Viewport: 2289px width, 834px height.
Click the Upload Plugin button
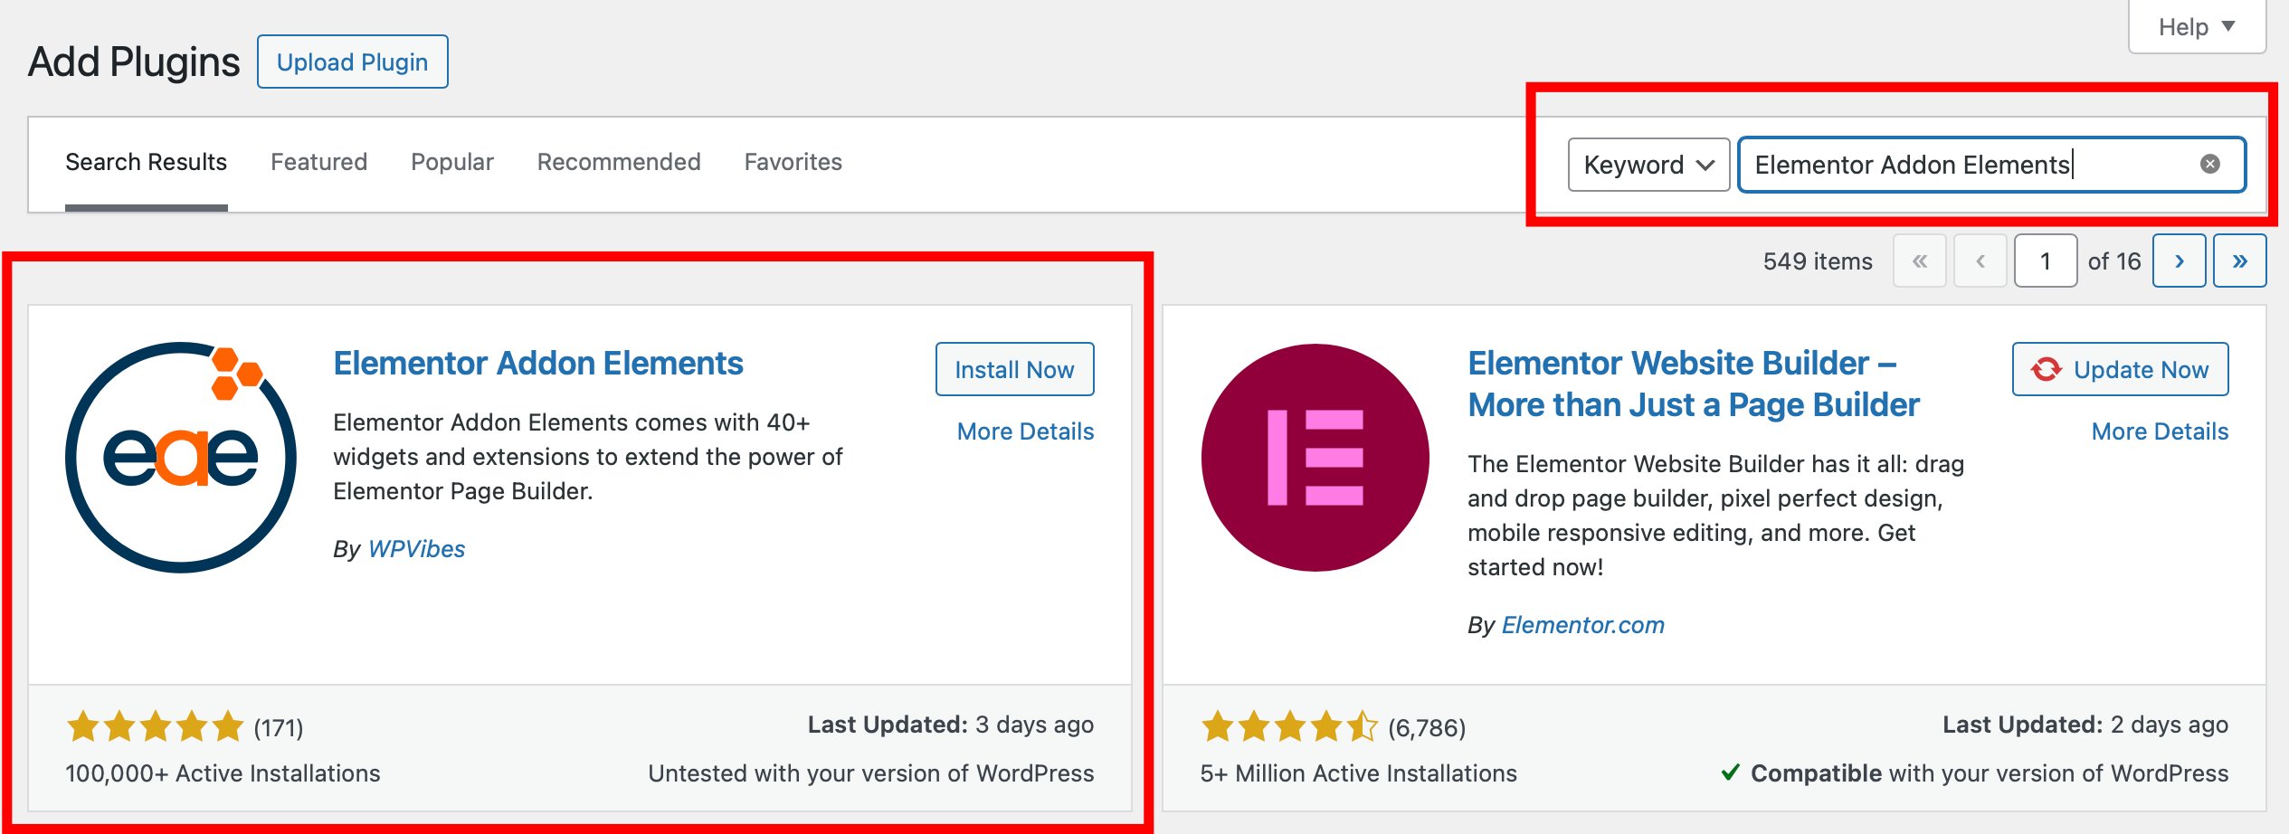(x=352, y=62)
